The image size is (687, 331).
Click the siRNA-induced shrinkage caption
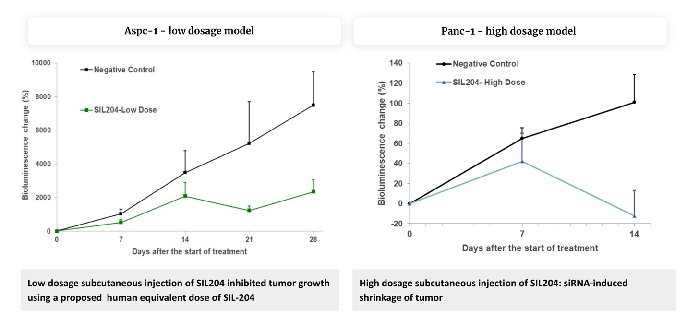(x=494, y=290)
